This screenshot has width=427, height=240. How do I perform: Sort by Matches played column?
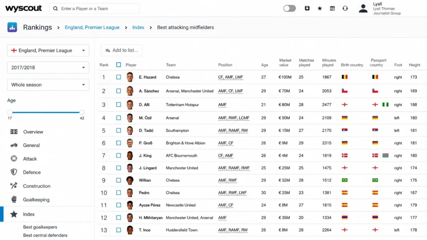[x=306, y=63]
